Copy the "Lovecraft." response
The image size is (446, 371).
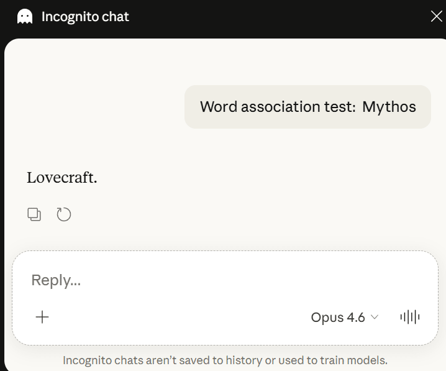pos(34,214)
